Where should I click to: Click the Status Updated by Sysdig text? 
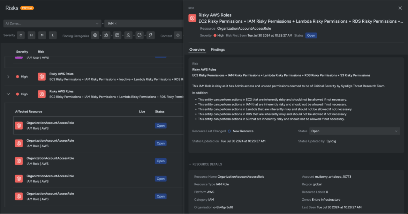point(331,141)
